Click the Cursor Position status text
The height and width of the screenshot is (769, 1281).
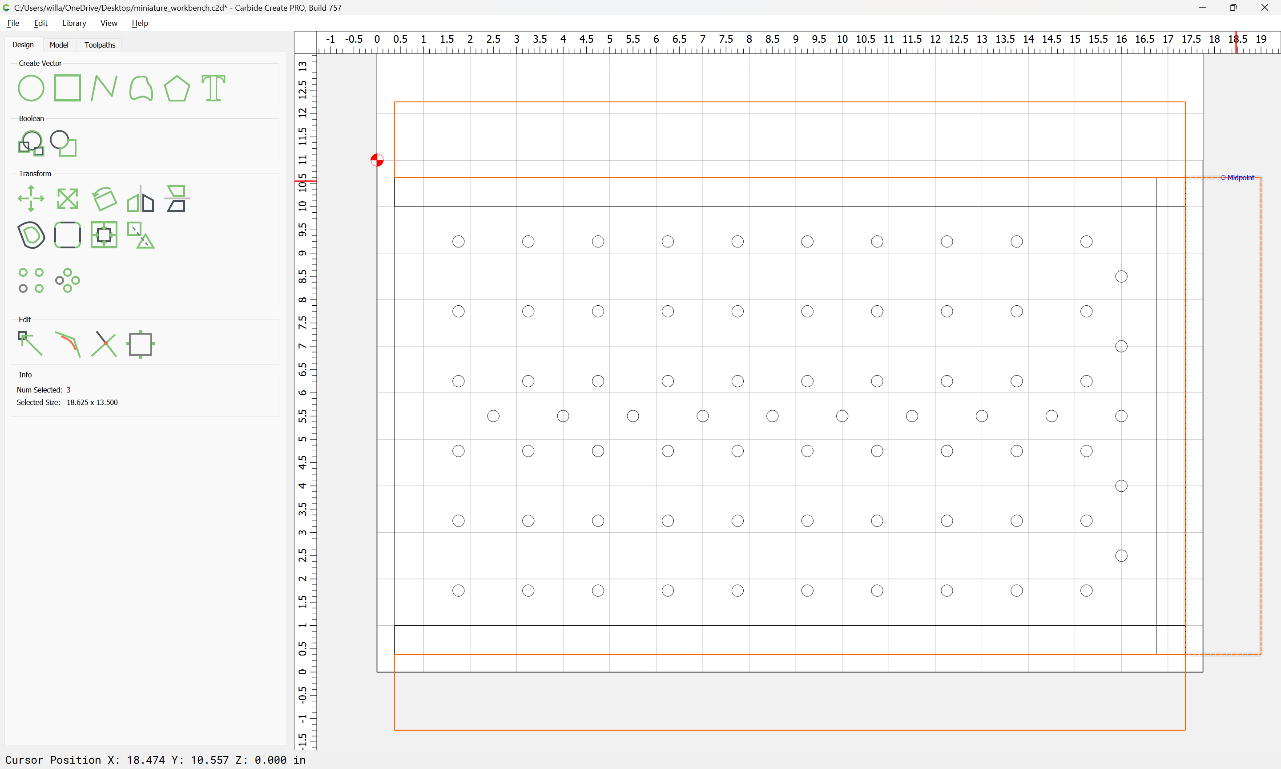point(155,760)
